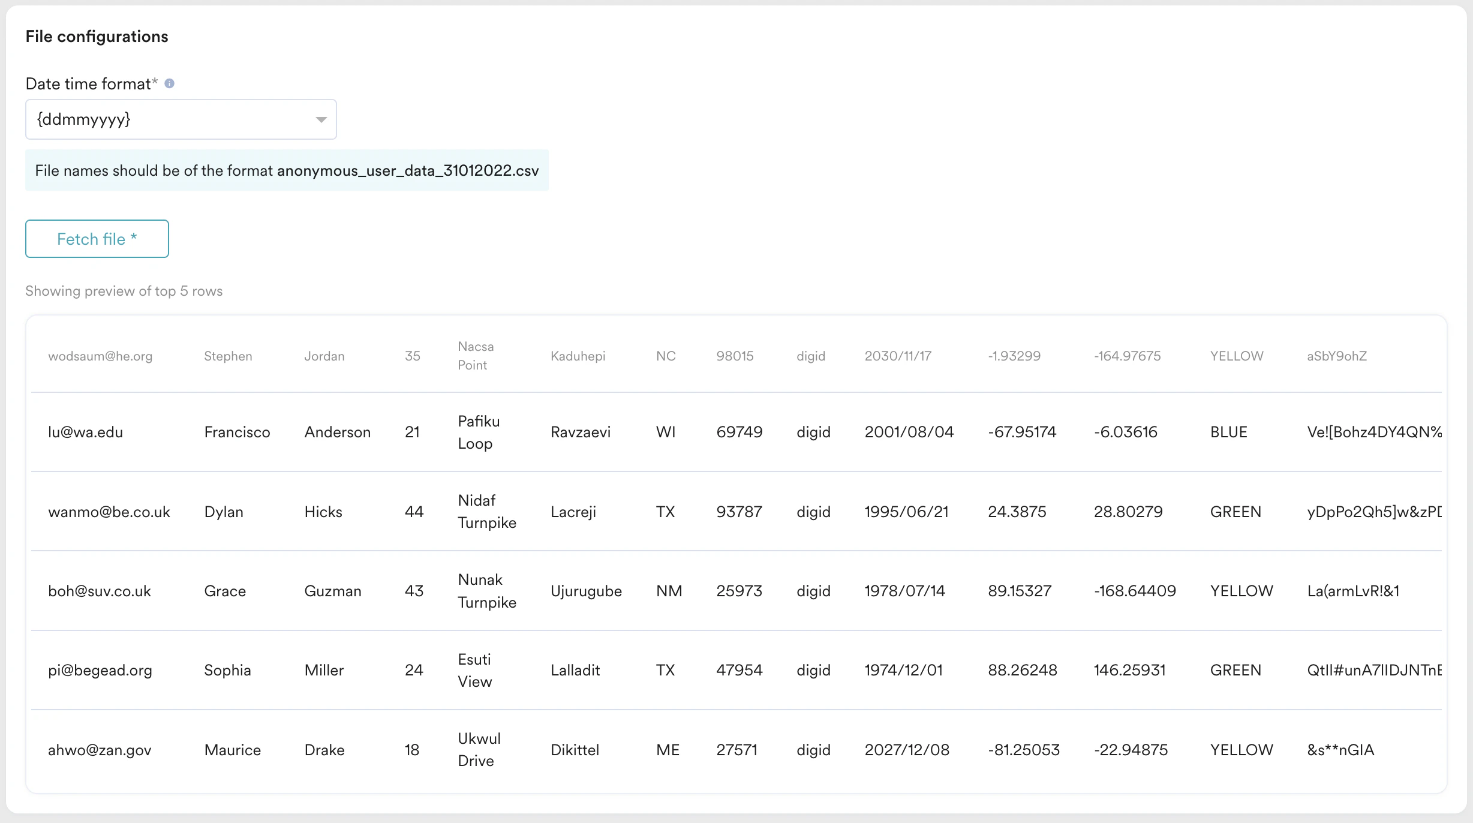Screen dimensions: 1473x823
Task: Click the Sophia name cell
Action: (x=227, y=670)
